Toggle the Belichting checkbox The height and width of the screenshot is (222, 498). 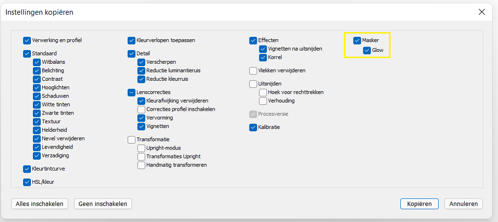37,71
